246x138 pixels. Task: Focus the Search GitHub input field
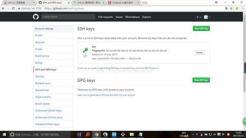tap(68, 17)
